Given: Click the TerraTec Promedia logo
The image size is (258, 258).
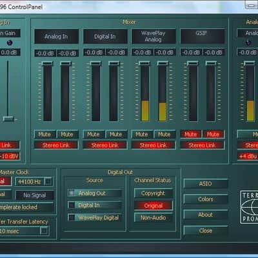Looking at the screenshot, I should coord(249,207).
